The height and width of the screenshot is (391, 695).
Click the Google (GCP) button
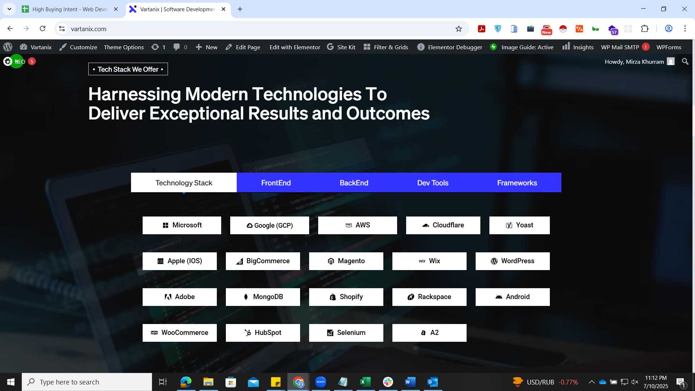point(270,225)
